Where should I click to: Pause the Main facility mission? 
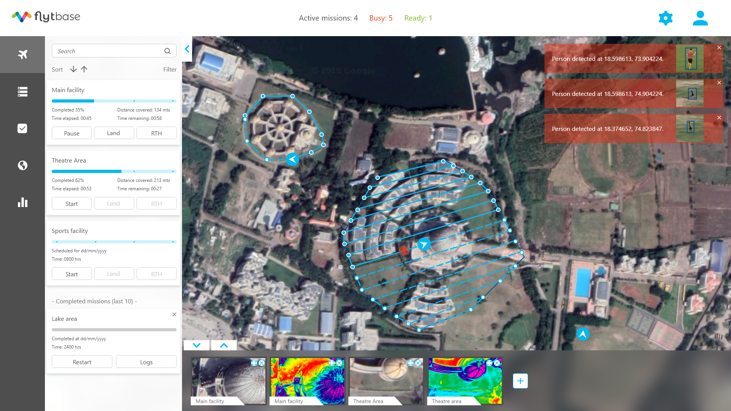pyautogui.click(x=72, y=133)
